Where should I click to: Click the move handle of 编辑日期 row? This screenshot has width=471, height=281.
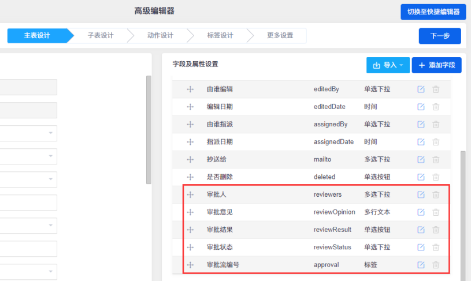[190, 107]
